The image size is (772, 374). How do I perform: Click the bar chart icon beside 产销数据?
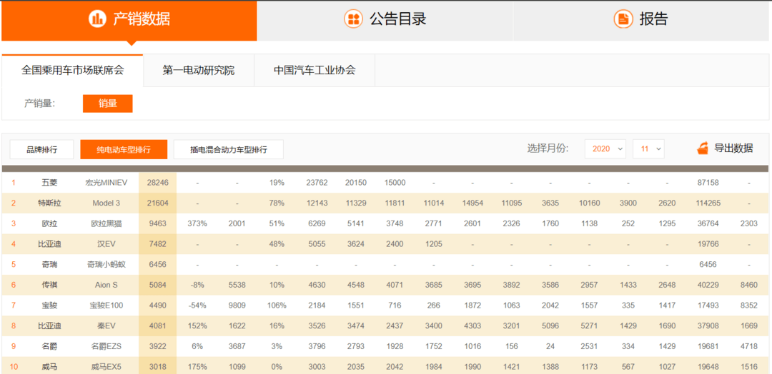(x=97, y=19)
